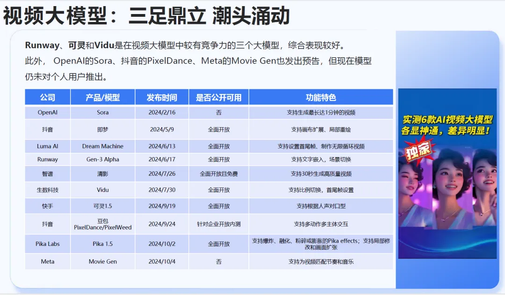Screen dimensions: 505x295
Task: Click the 智谱 company cell
Action: point(48,174)
